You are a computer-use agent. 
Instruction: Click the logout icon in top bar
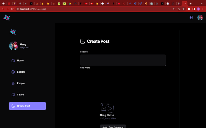coord(191,18)
